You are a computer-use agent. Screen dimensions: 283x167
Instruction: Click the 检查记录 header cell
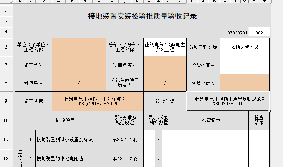click(211, 120)
